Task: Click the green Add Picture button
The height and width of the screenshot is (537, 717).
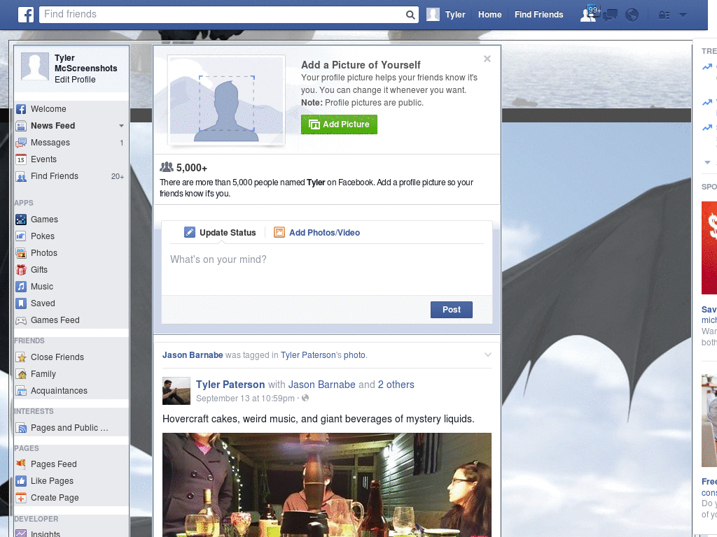Action: click(339, 124)
